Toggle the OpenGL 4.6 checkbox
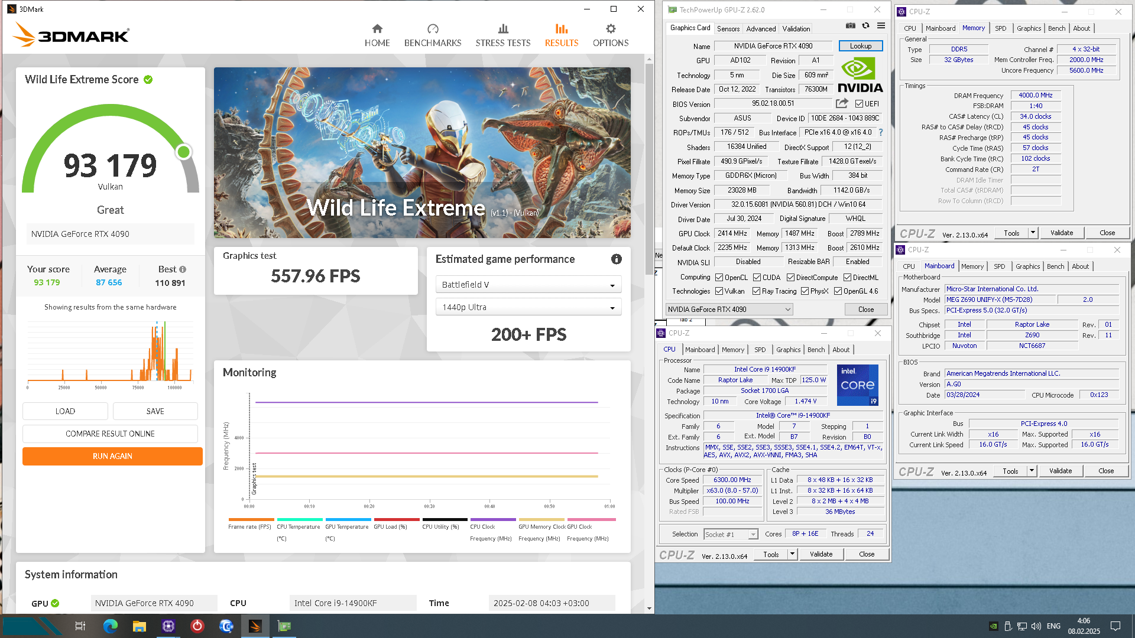The height and width of the screenshot is (638, 1135). click(x=838, y=291)
